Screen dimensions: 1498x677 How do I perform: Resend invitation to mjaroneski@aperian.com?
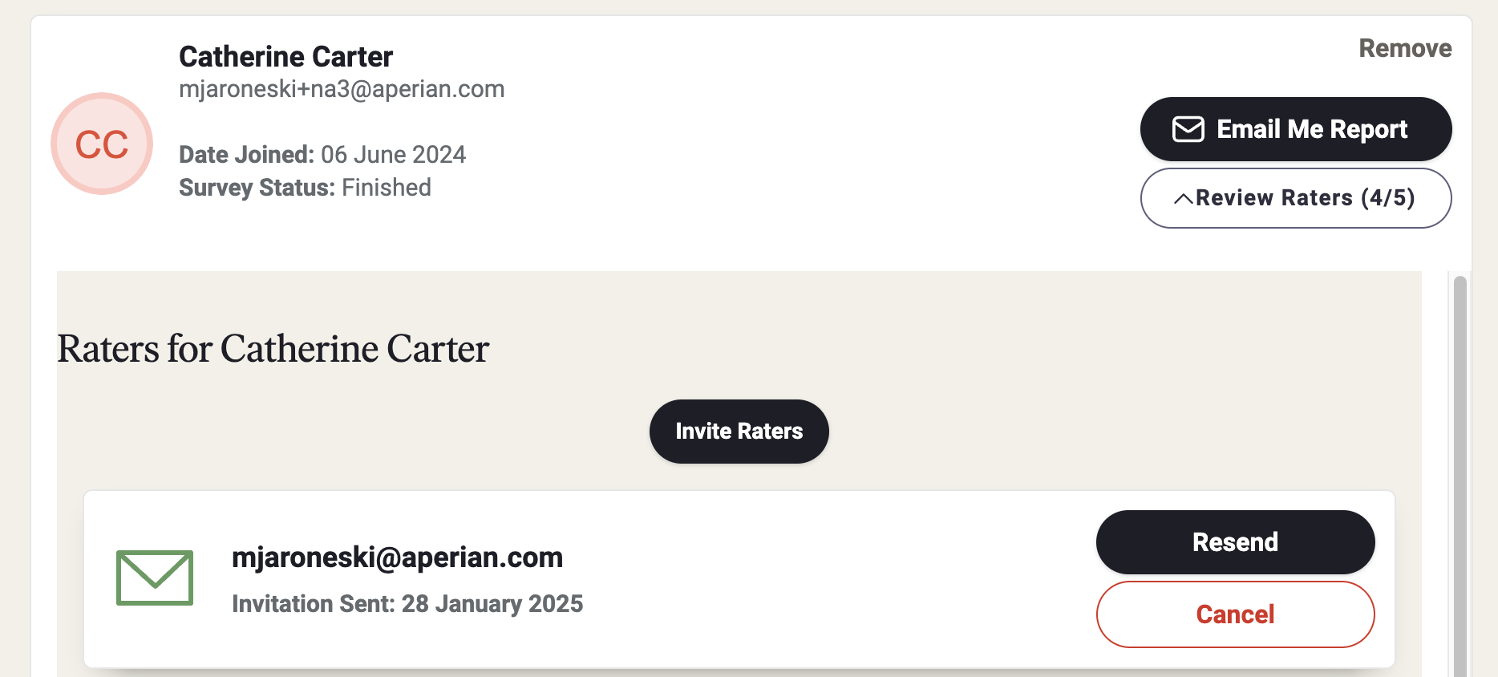coord(1235,542)
